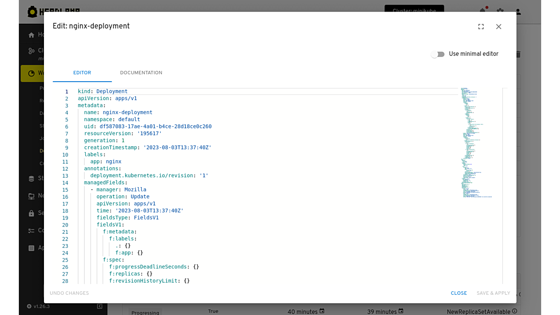This screenshot has width=560, height=315.
Task: Close the Edit nginx-deployment dialog with X
Action: 499,27
